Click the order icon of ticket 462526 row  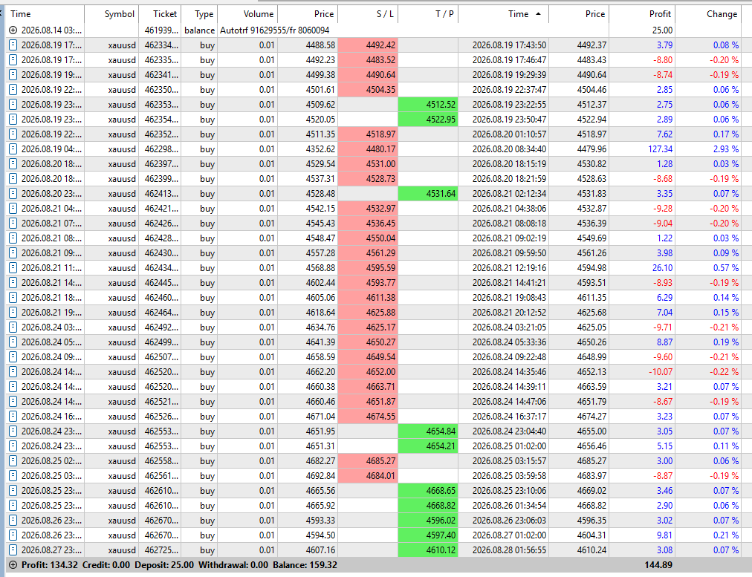point(13,417)
